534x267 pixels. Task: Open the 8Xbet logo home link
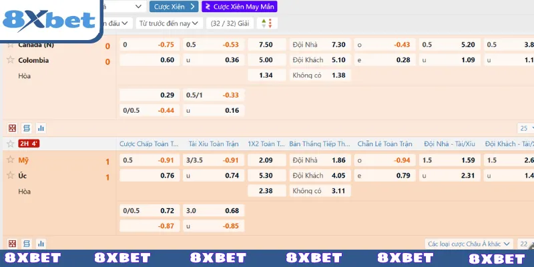click(x=50, y=20)
